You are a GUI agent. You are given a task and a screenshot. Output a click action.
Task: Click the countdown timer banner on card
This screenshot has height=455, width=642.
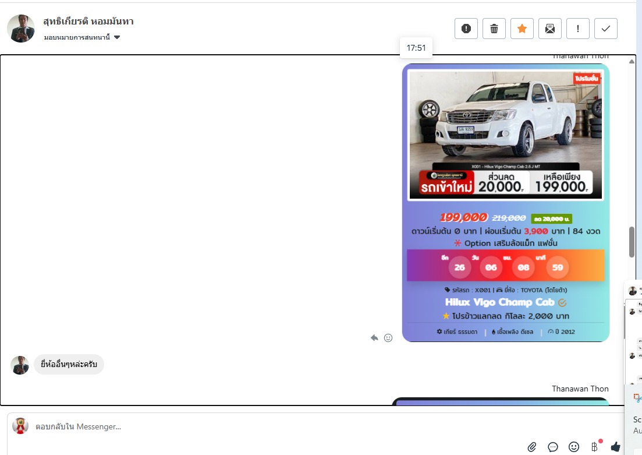coord(506,266)
